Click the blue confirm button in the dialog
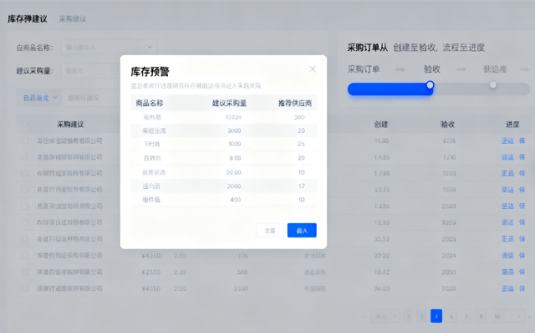Screen dimensions: 535x333 (301, 230)
